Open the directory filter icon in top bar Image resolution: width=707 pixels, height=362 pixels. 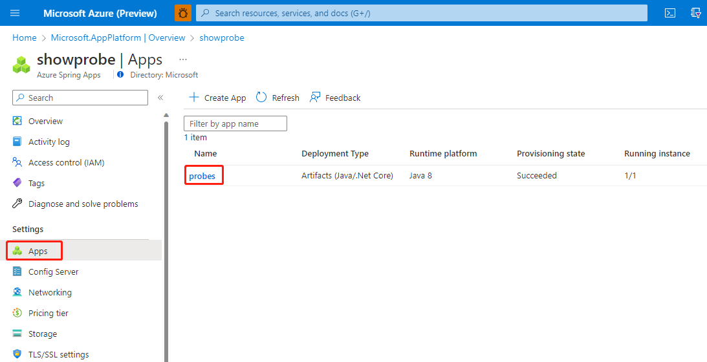[696, 13]
